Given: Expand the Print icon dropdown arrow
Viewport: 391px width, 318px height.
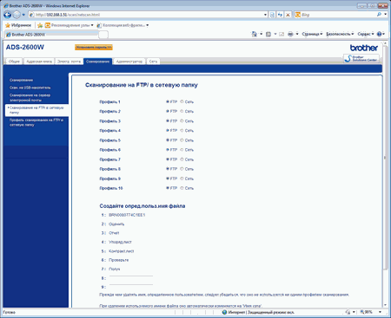Looking at the screenshot, I should [x=297, y=34].
